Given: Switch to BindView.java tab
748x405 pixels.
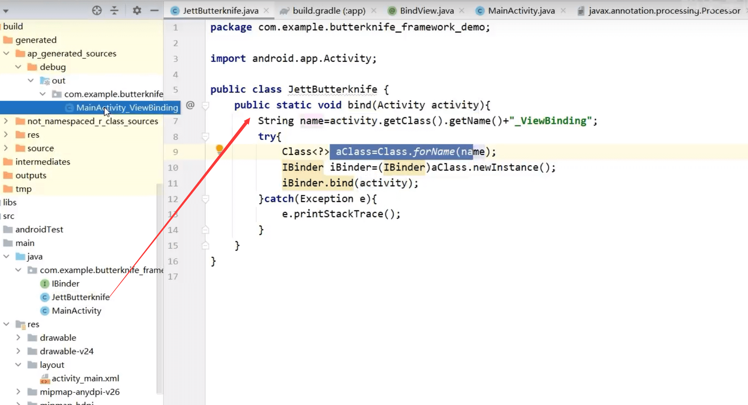Looking at the screenshot, I should pos(427,11).
